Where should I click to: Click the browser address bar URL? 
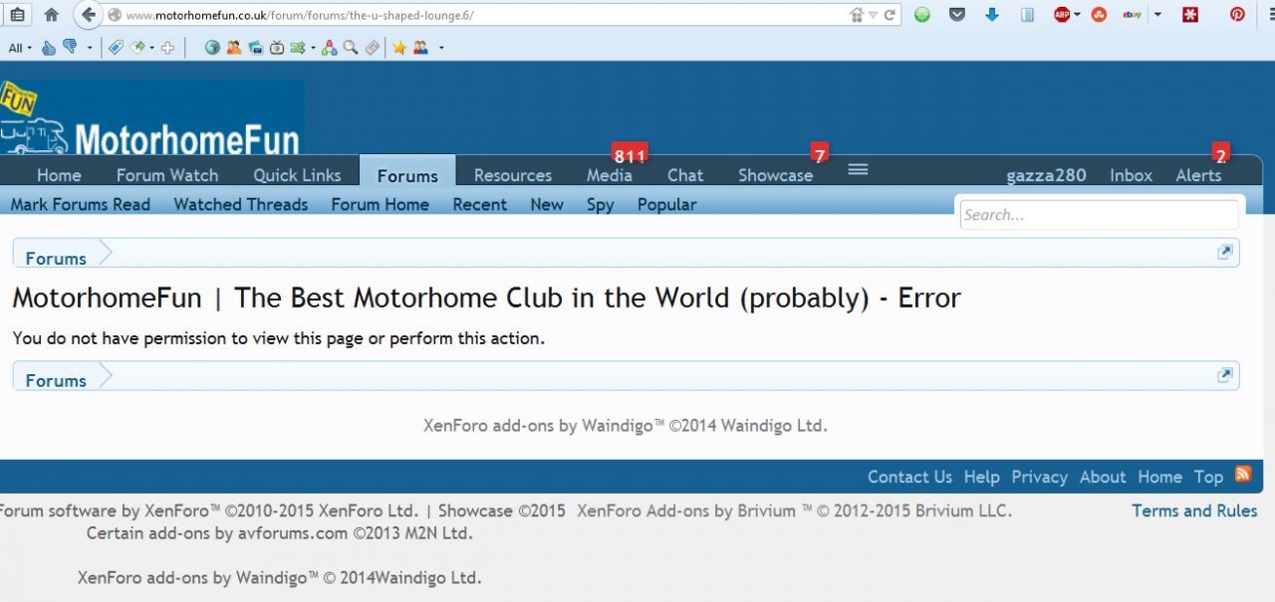click(300, 15)
